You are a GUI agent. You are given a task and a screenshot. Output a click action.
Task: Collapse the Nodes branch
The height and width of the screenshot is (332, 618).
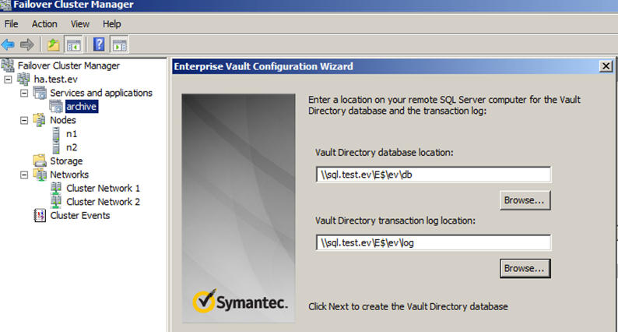click(x=24, y=120)
